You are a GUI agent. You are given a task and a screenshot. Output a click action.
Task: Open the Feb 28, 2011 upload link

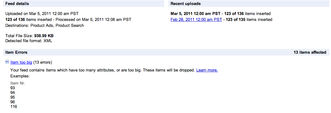pyautogui.click(x=196, y=19)
